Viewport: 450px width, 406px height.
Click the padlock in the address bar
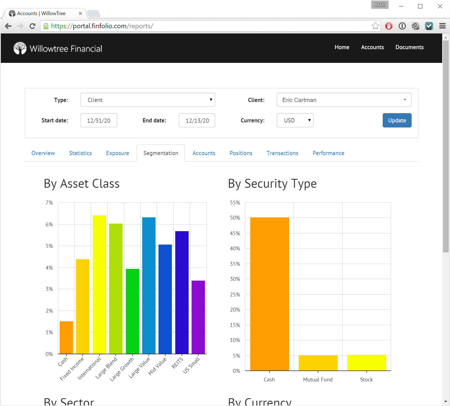(46, 26)
